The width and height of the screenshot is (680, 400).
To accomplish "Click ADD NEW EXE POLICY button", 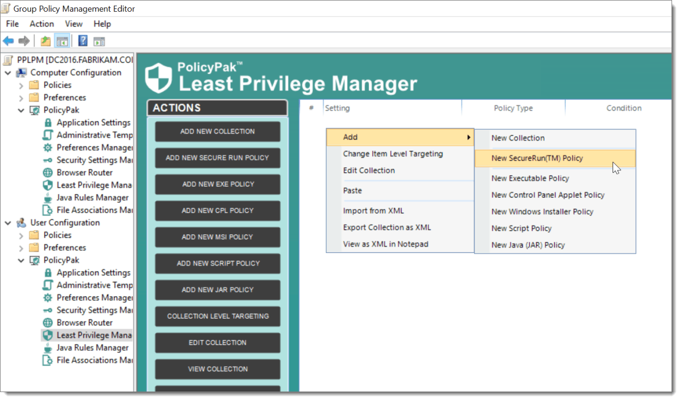I will click(218, 184).
